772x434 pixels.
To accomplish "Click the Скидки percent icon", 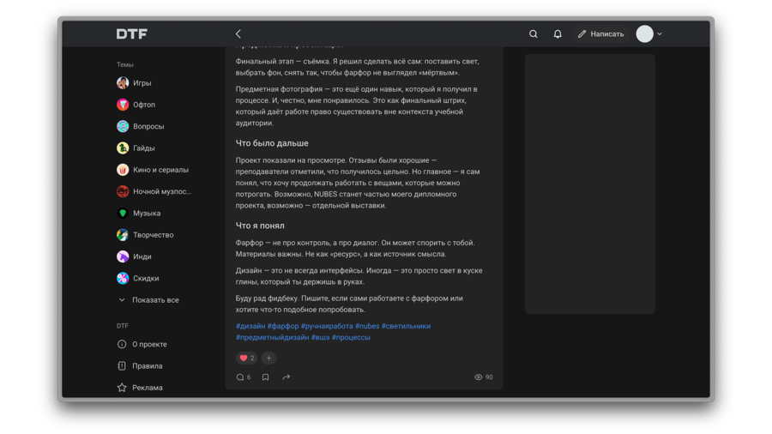I will 123,278.
